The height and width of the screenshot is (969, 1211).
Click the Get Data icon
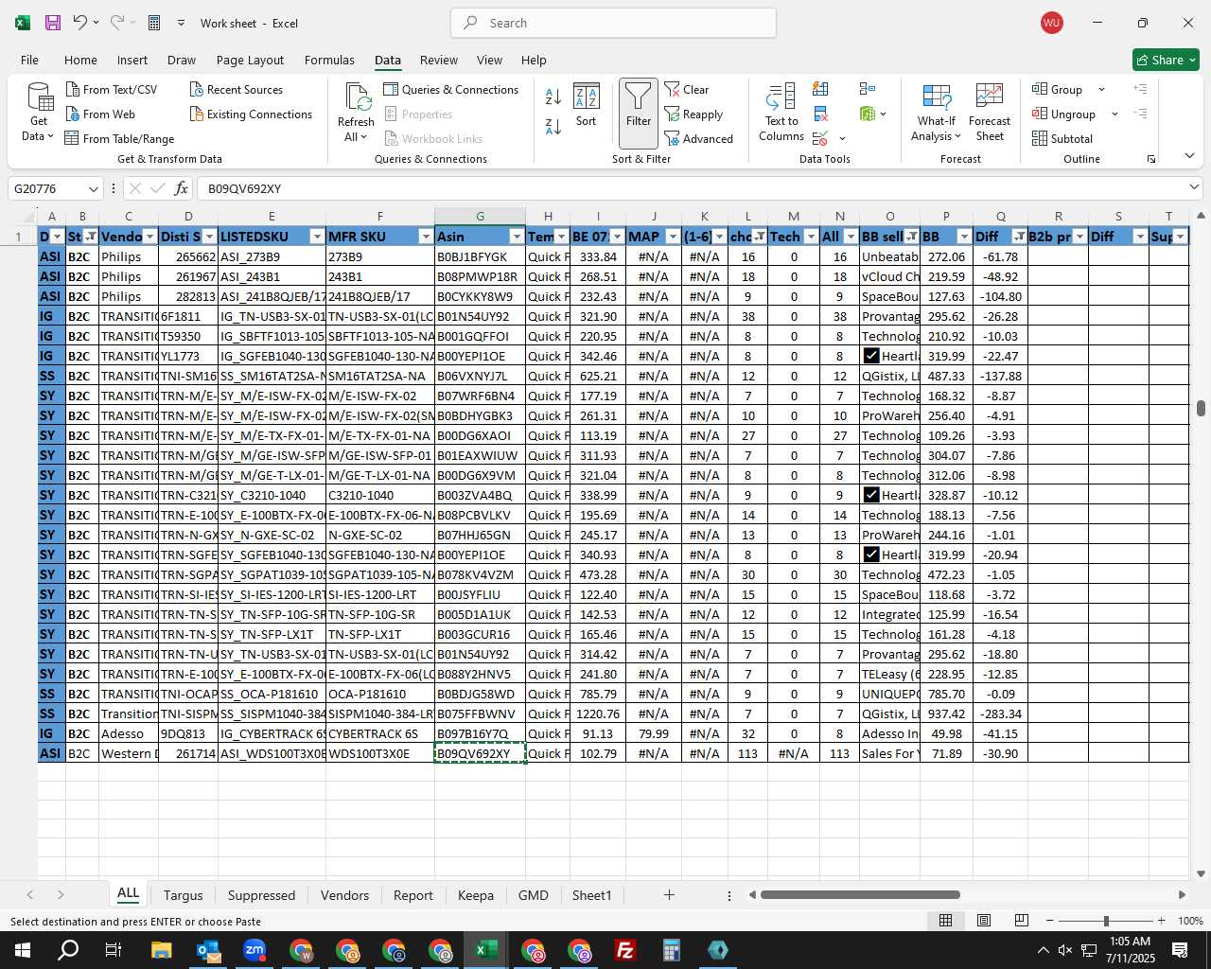pos(39,112)
